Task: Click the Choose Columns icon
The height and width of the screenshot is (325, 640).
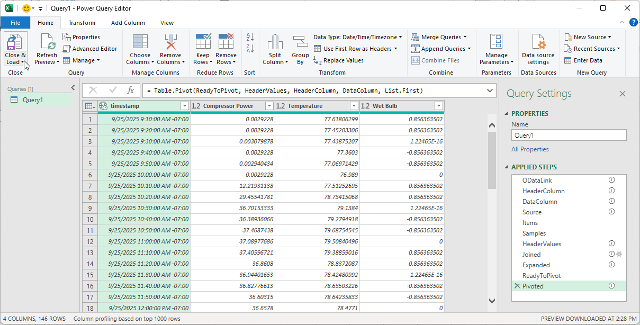Action: click(x=140, y=42)
